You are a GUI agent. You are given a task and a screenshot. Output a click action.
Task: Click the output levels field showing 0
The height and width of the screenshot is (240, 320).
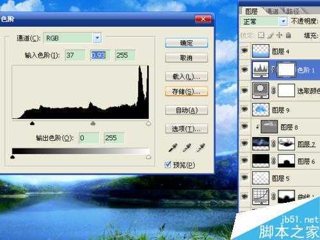click(x=89, y=138)
